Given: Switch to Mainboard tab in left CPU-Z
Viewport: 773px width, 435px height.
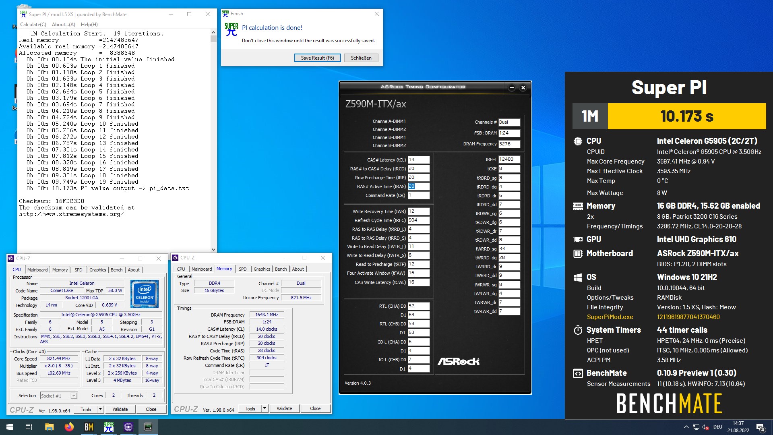Looking at the screenshot, I should [x=37, y=270].
